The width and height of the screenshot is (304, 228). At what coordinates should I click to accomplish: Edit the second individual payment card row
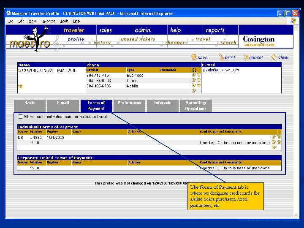[274, 142]
